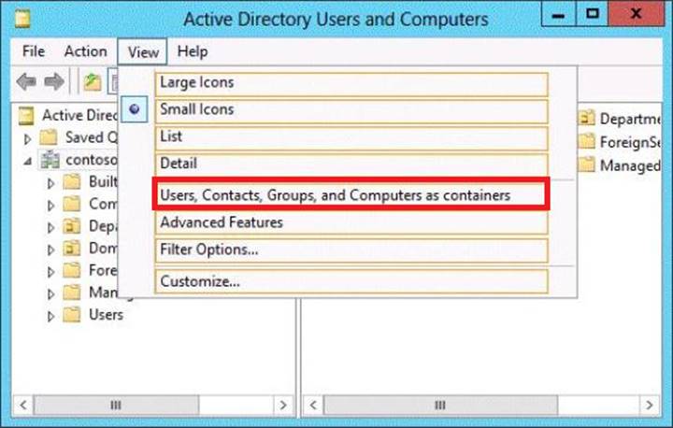Screen dimensions: 673x428
Task: Open the ForeignSe folder in right pane
Action: [x=587, y=142]
